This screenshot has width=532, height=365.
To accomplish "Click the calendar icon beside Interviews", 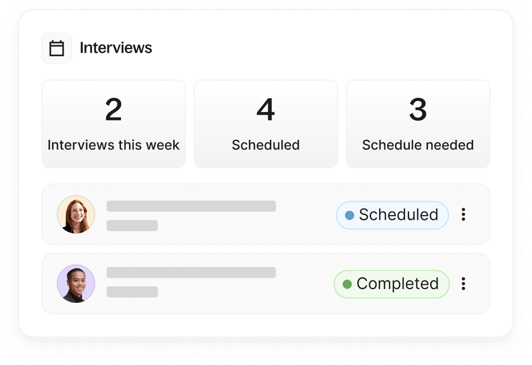I will [x=57, y=48].
